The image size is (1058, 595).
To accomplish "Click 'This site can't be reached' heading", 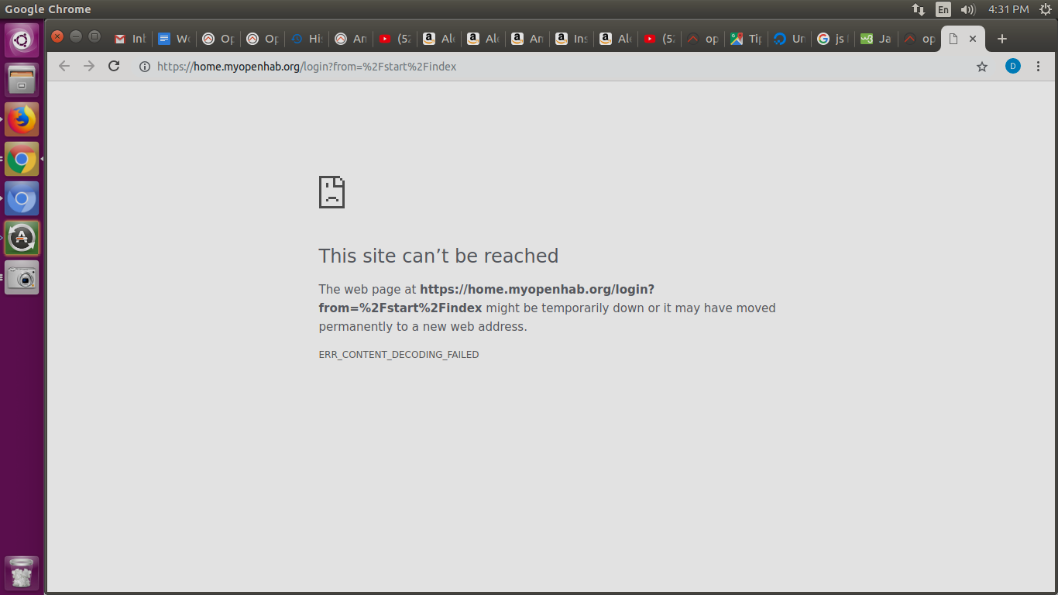I will pos(438,256).
